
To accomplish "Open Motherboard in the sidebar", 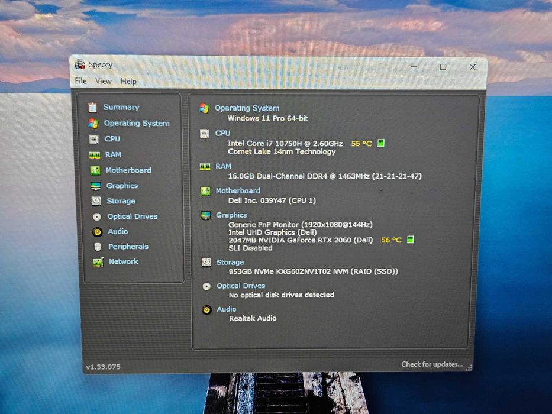I will pos(128,170).
